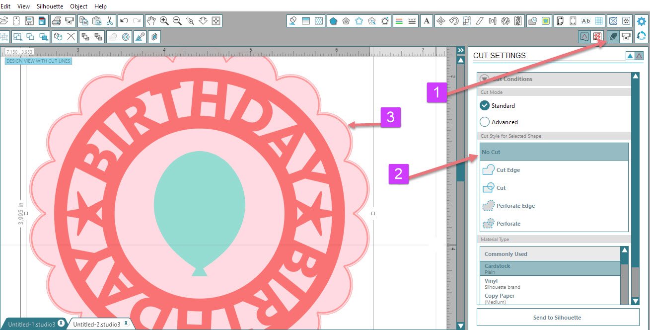Open the Fill Color paint bucket icon

tap(293, 21)
